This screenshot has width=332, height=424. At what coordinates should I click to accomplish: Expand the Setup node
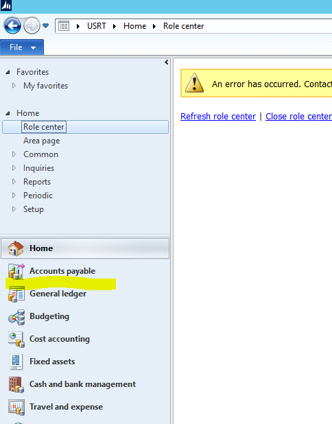coord(14,209)
